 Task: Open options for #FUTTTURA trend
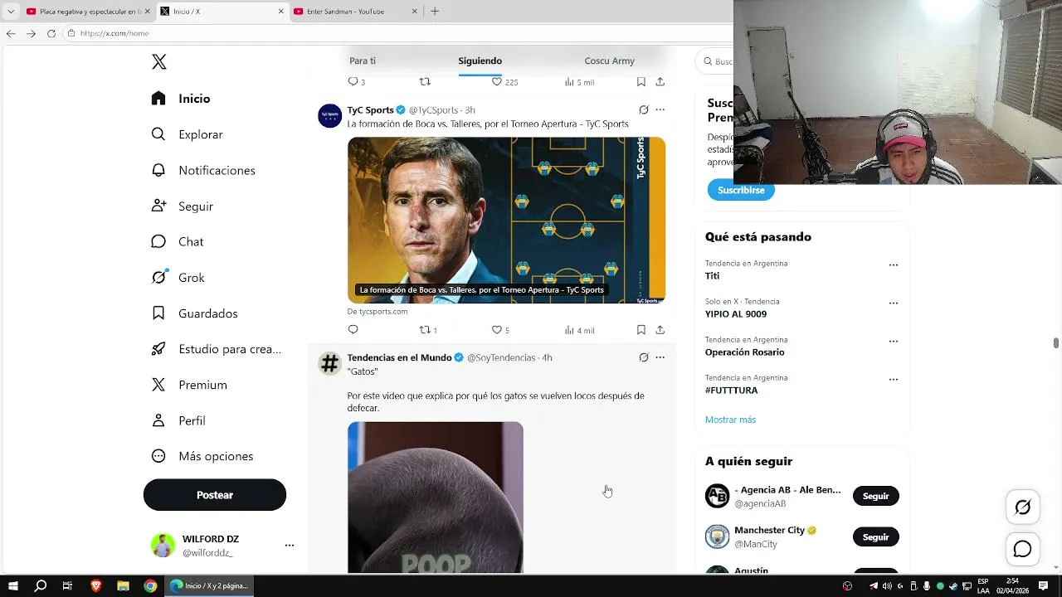coord(893,380)
